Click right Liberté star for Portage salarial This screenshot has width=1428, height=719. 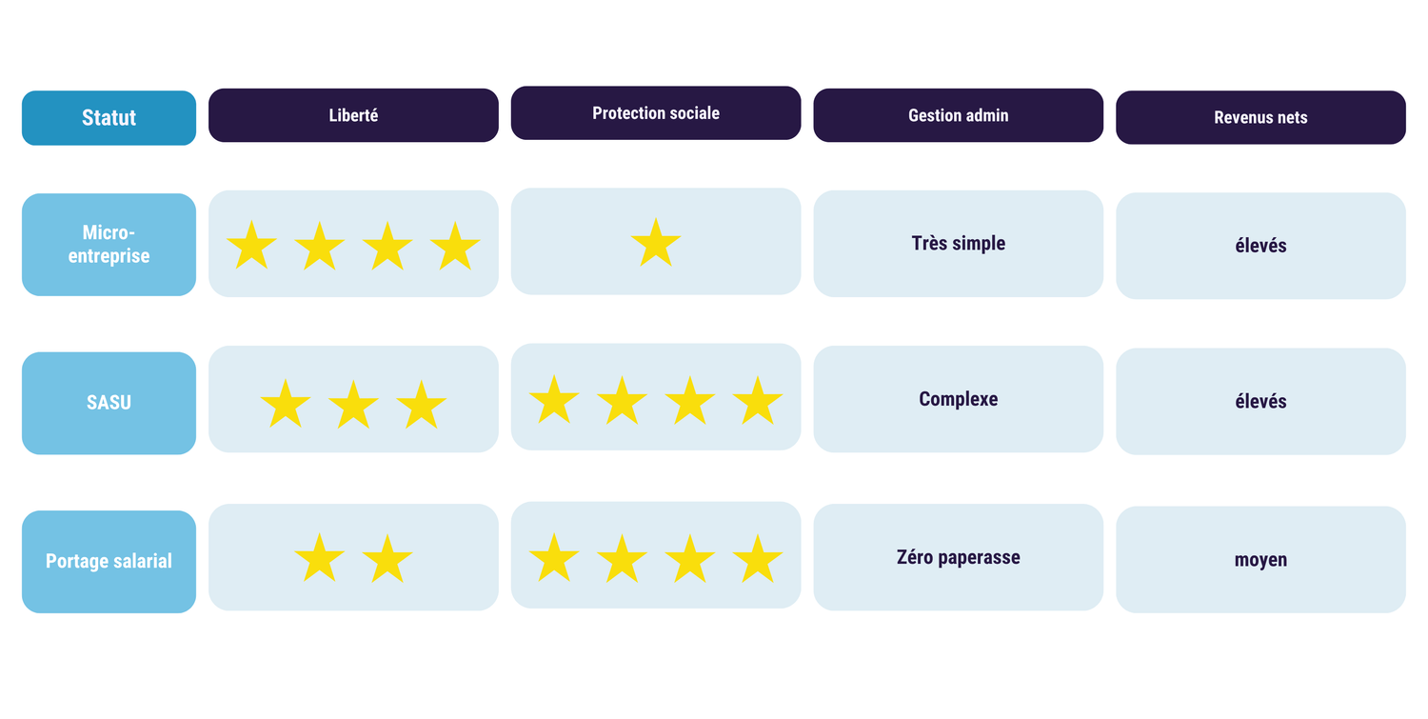click(x=387, y=559)
